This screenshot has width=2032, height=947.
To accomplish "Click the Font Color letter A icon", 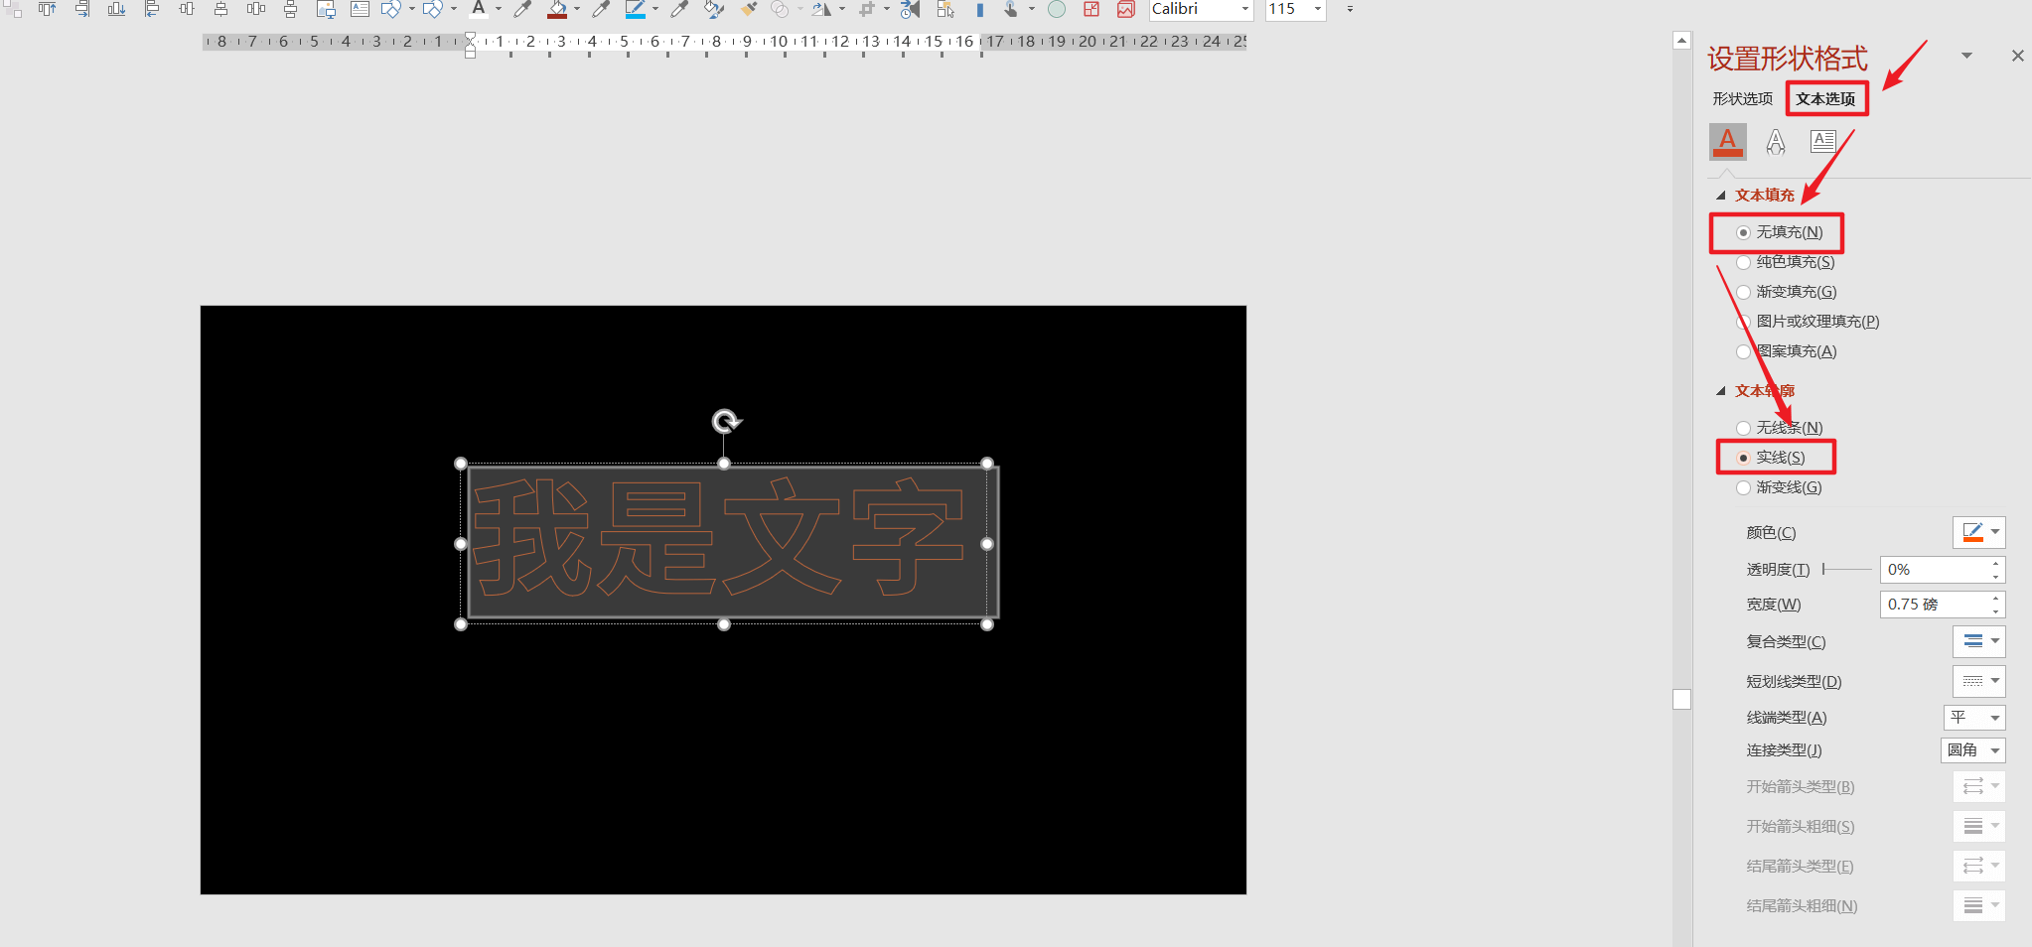I will click(479, 9).
